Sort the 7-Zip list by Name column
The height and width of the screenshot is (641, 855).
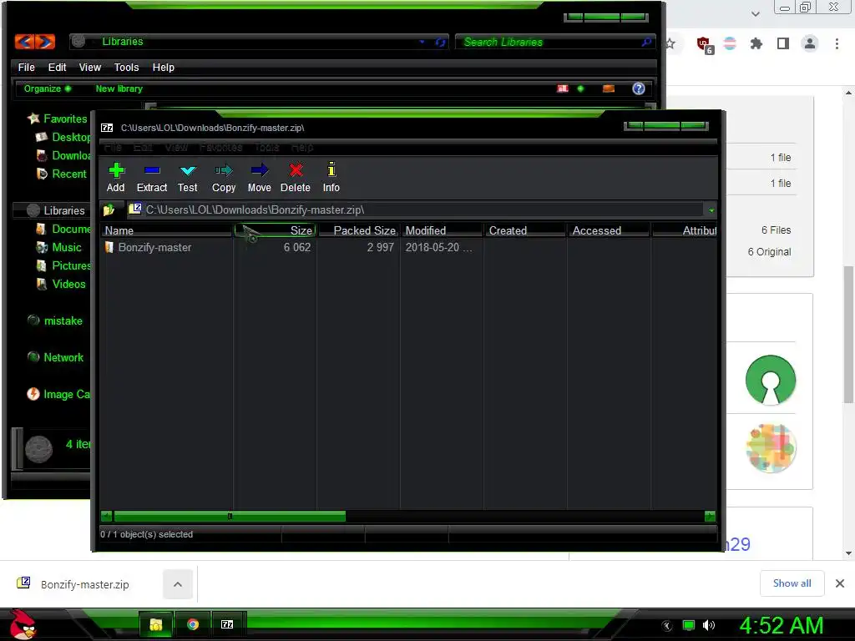click(x=167, y=230)
